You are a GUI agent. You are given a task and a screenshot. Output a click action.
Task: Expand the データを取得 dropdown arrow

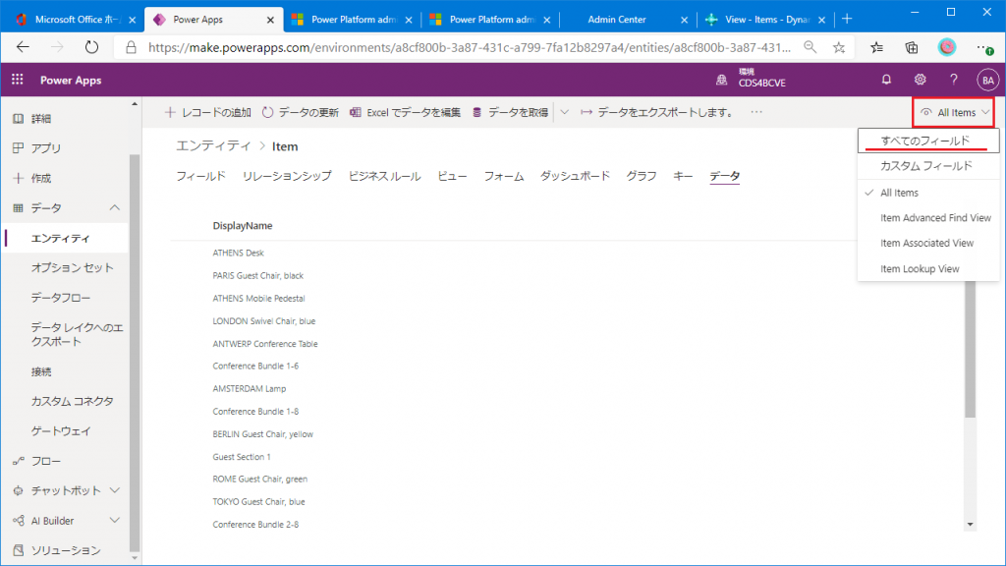click(x=565, y=112)
